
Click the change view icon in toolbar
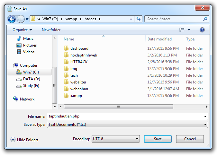182,30
